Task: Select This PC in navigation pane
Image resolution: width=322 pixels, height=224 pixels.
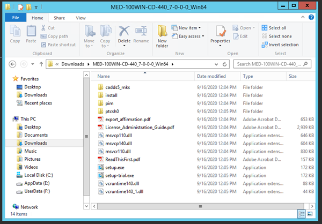Action: point(28,119)
